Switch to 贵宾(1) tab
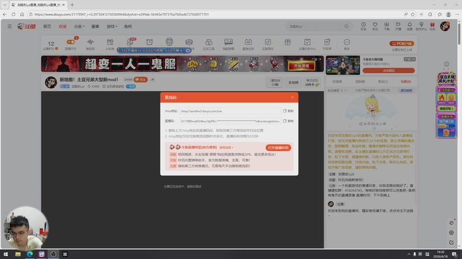Screen dimensions: 462x259 [x=383, y=82]
